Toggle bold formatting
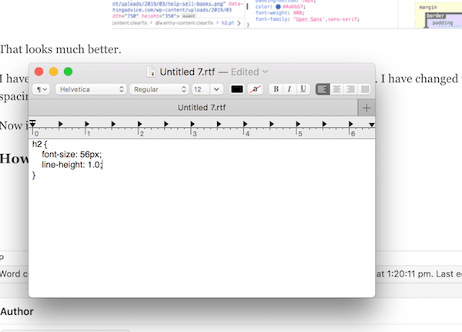 tap(276, 89)
